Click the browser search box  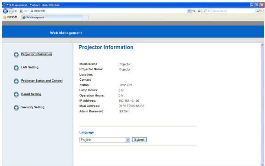[x=229, y=11]
